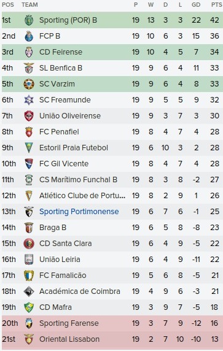This screenshot has width=223, height=351.
Task: Click the SC Varzim club badge
Action: pos(29,84)
